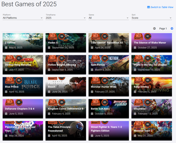Open Street Fighter 6: Years 1-2 Fighters Edition

106,129
